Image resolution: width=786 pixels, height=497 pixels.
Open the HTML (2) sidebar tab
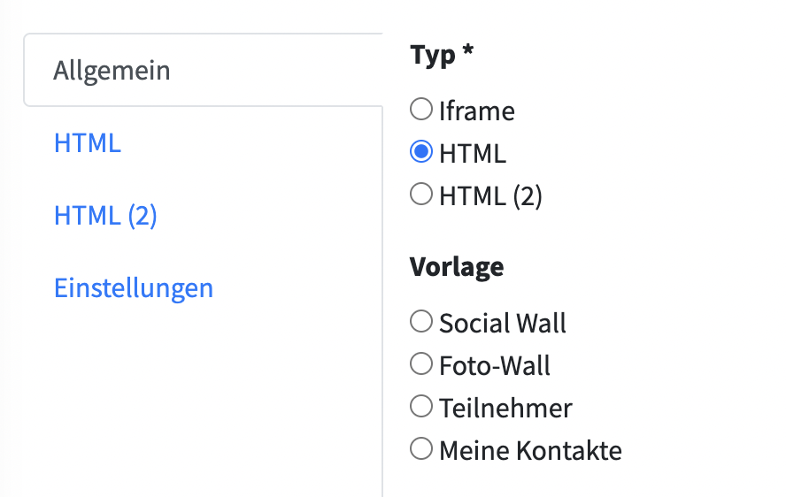105,216
